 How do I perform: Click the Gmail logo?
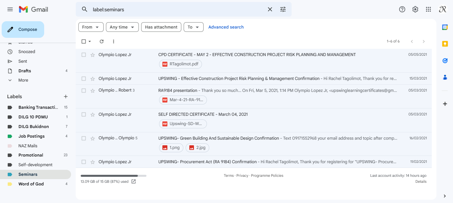(x=34, y=9)
